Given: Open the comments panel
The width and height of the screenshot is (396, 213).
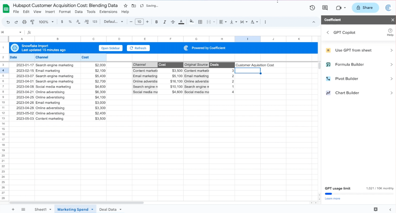Looking at the screenshot, I should 325,8.
